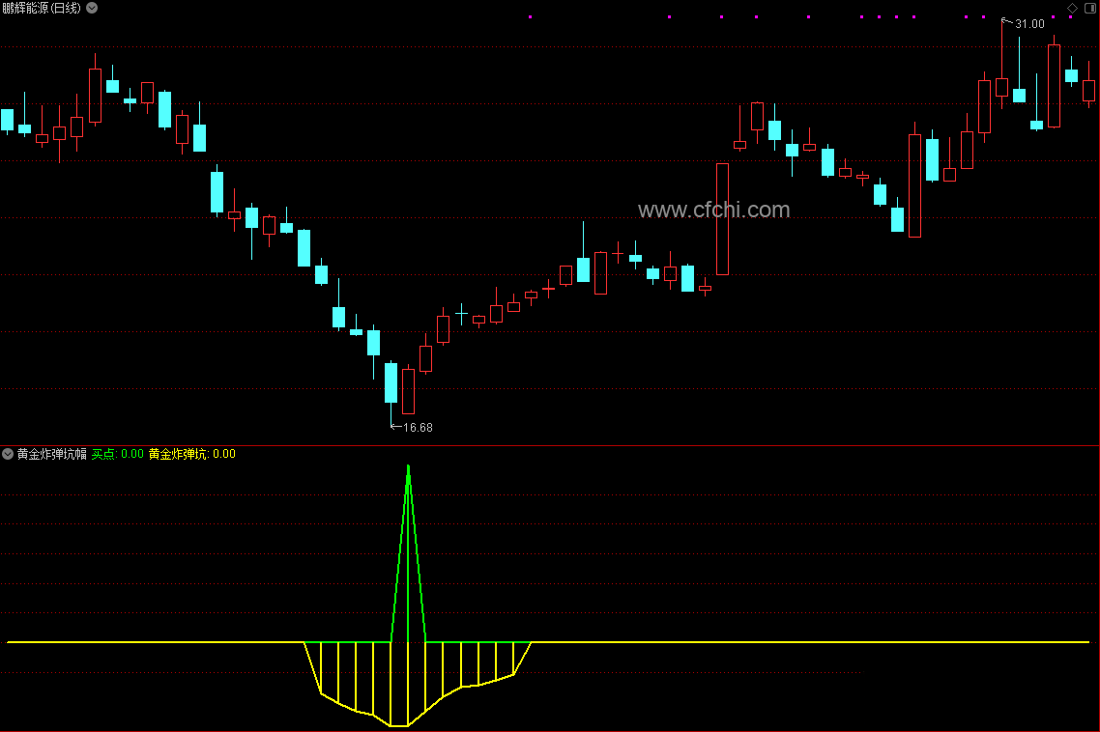This screenshot has width=1100, height=732.
Task: Click the 鹏辉能源(日线) chart title
Action: click(x=43, y=8)
